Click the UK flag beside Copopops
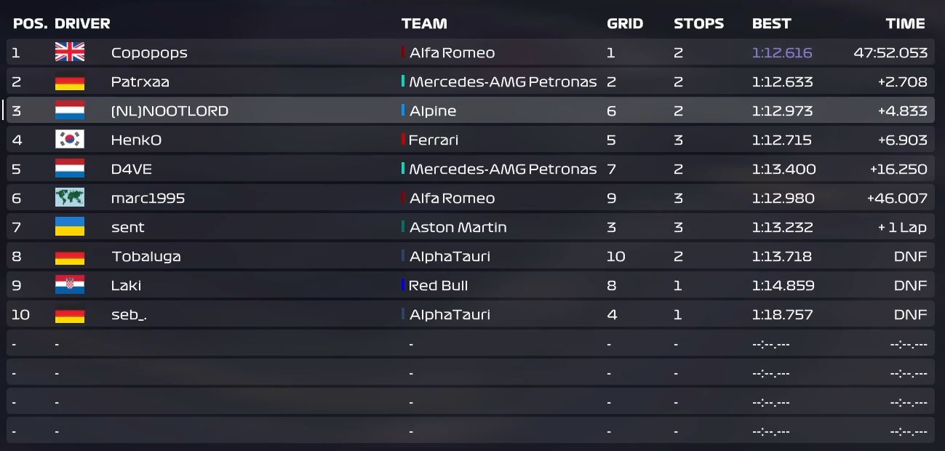 click(x=70, y=52)
